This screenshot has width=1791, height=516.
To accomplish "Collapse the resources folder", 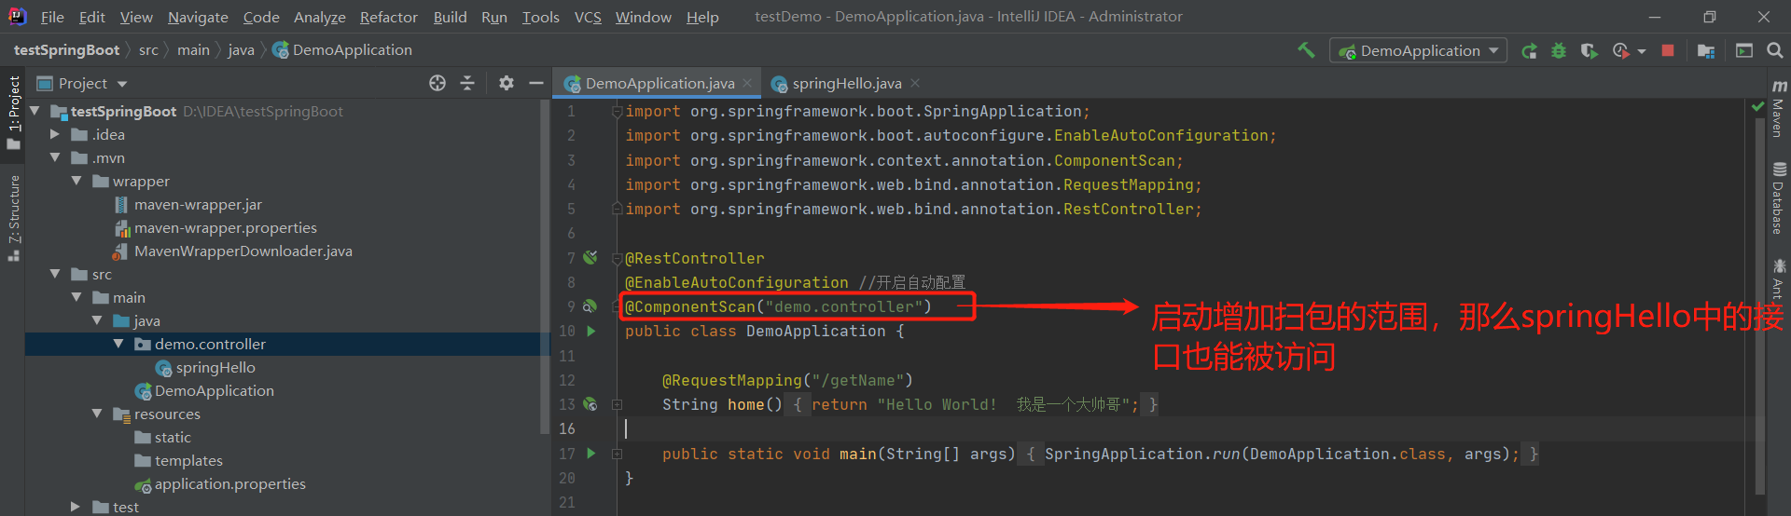I will click(x=97, y=414).
